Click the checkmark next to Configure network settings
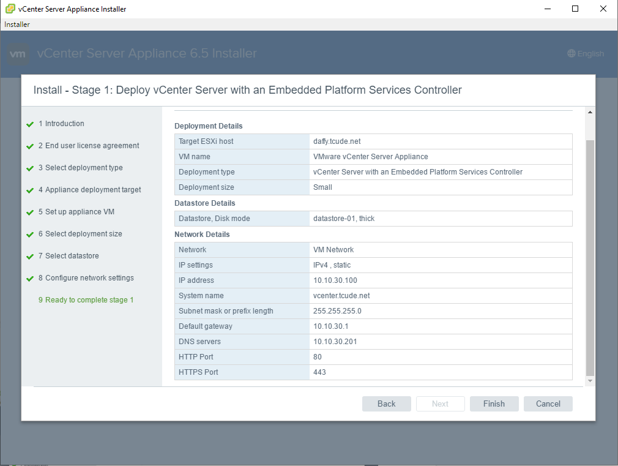The width and height of the screenshot is (618, 466). (x=30, y=279)
